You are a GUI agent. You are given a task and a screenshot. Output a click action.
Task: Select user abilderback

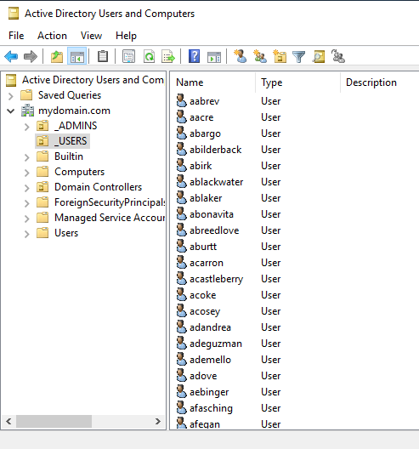(x=215, y=150)
